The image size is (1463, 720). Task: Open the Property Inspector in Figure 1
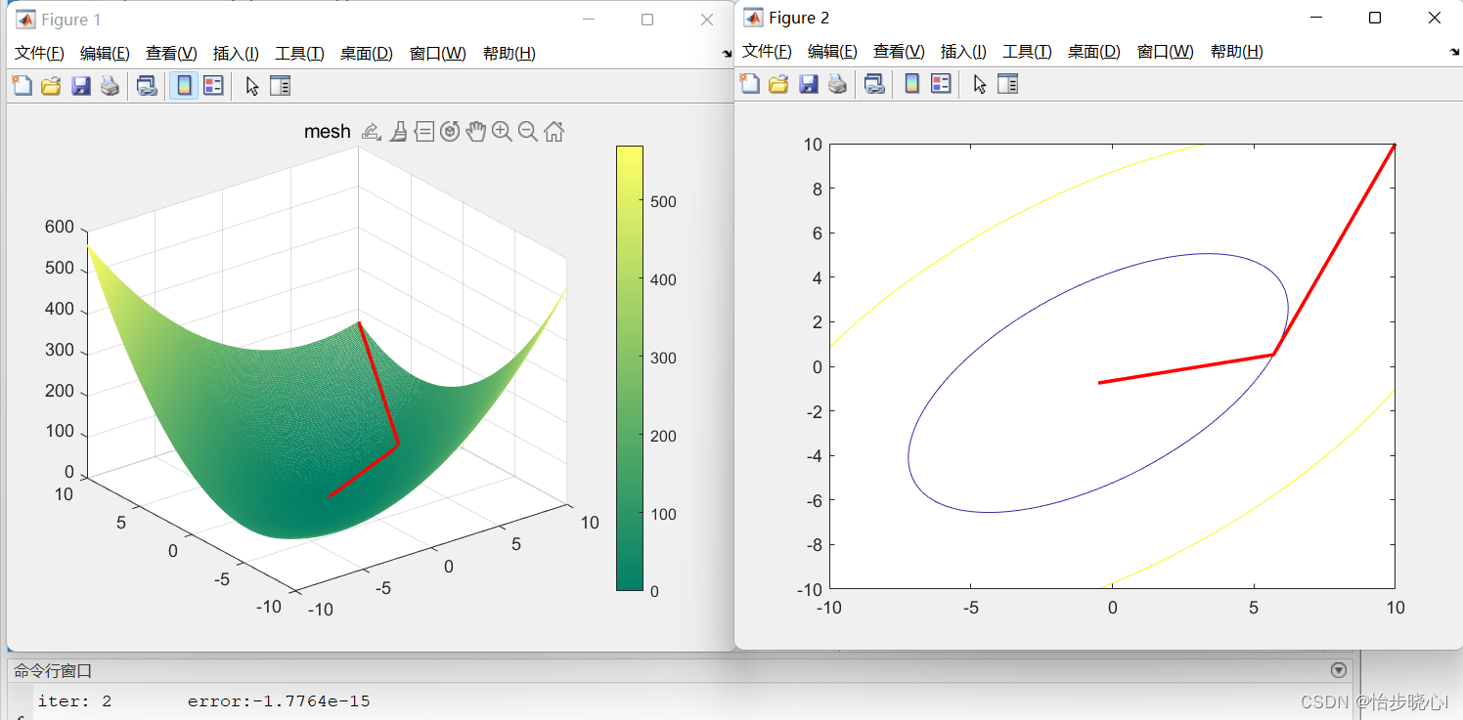(x=281, y=86)
